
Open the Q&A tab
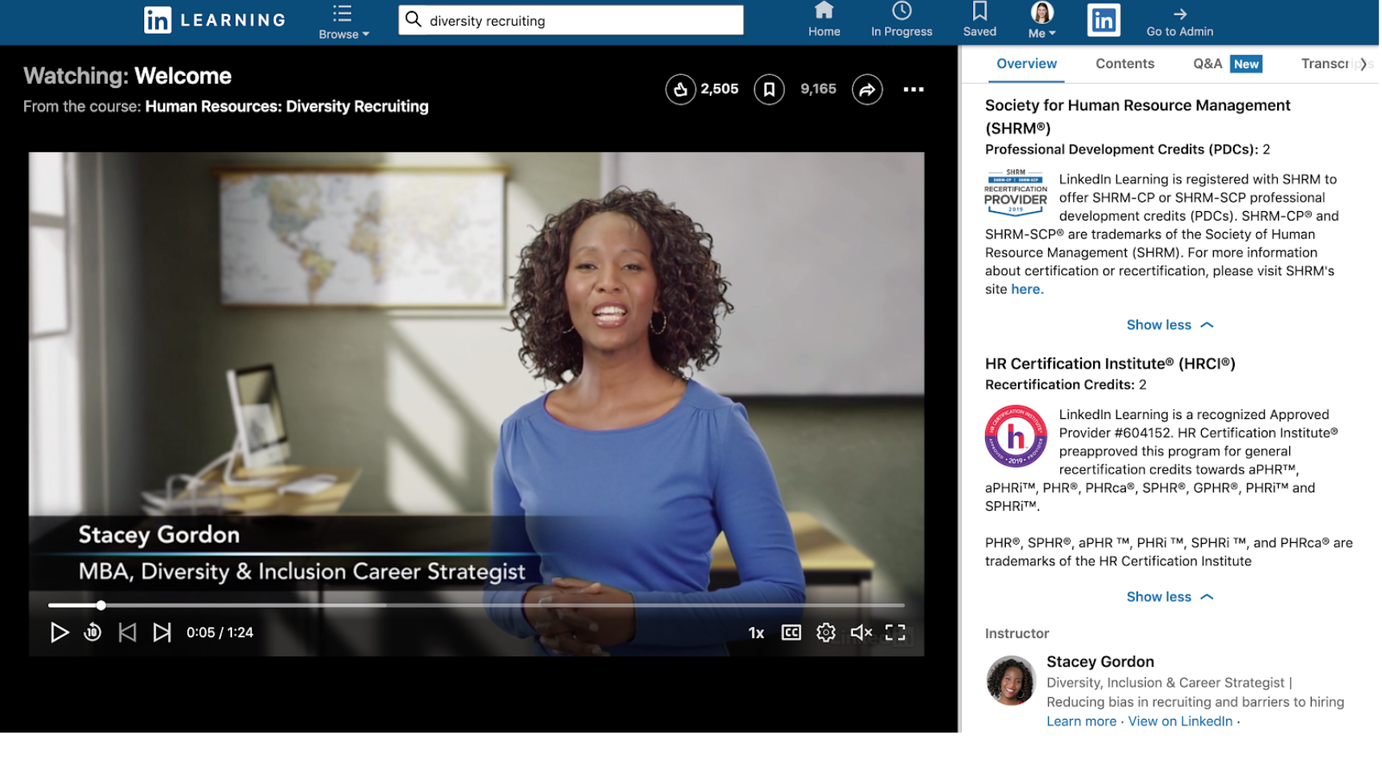tap(1207, 64)
